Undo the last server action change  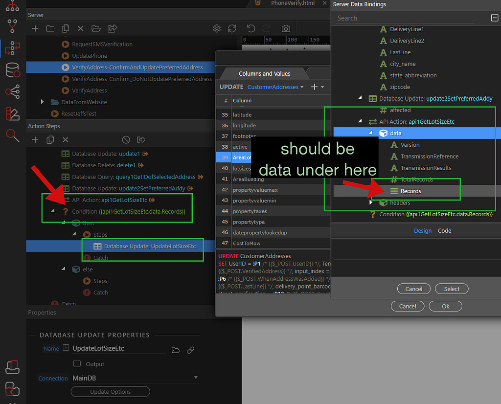click(x=251, y=29)
